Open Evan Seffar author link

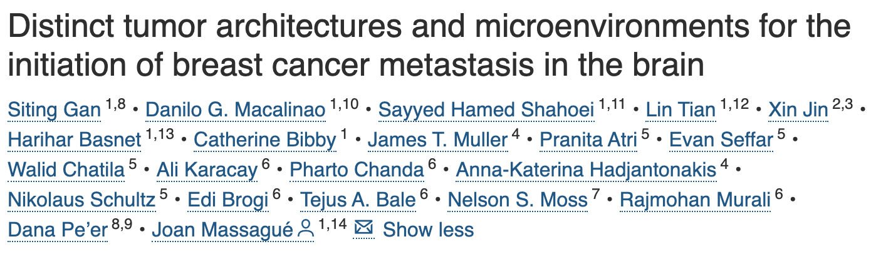(x=721, y=140)
